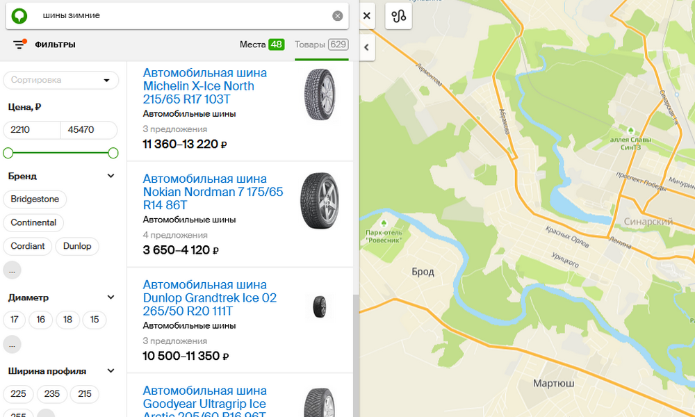
Task: Open Dunlop Grandtrek Ice 02 link
Action: (x=210, y=297)
